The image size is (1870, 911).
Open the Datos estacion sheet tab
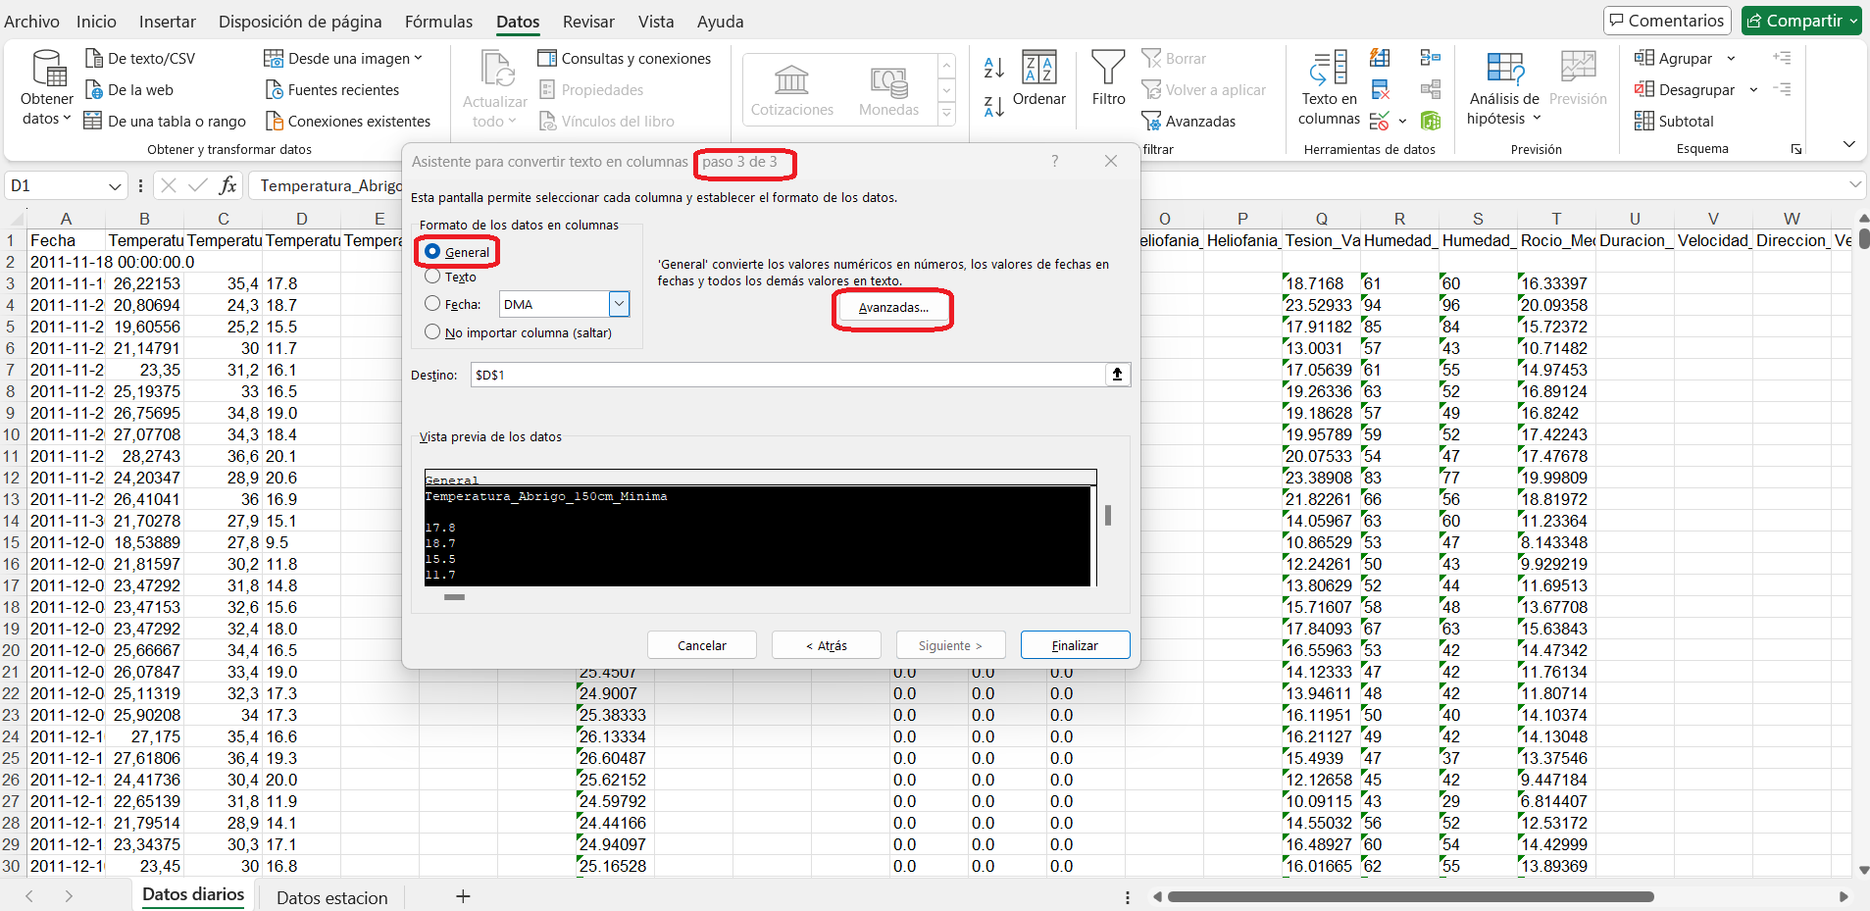click(x=331, y=897)
